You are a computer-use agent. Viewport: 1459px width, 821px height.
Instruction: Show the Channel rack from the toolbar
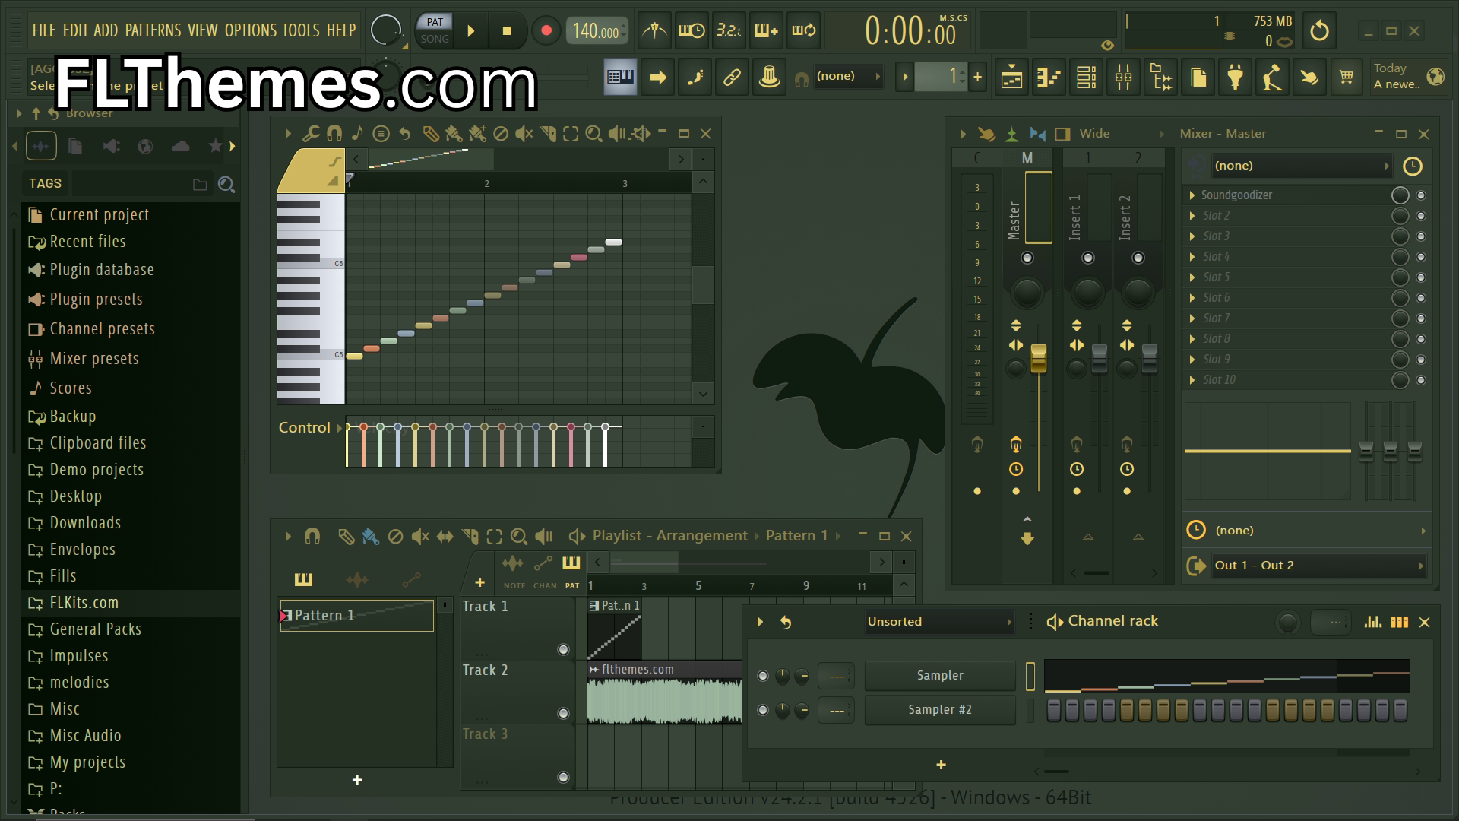(1086, 77)
